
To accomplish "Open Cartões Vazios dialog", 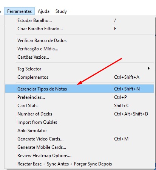I will click(79, 57).
